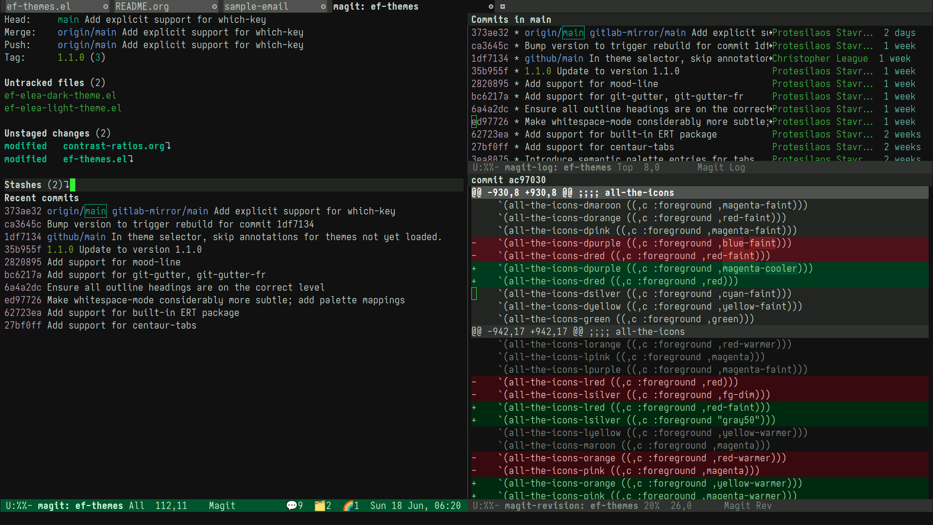Image resolution: width=933 pixels, height=525 pixels.
Task: Click removed line all-the-icons-lsilver fg-dim
Action: pyautogui.click(x=700, y=395)
